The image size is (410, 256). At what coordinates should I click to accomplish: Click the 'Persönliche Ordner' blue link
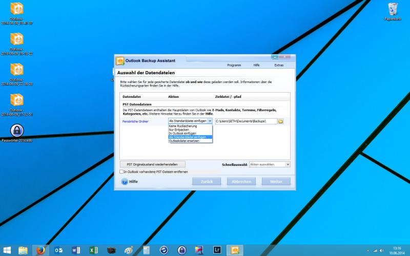135,121
